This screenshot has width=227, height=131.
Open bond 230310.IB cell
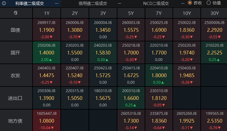click(x=159, y=98)
